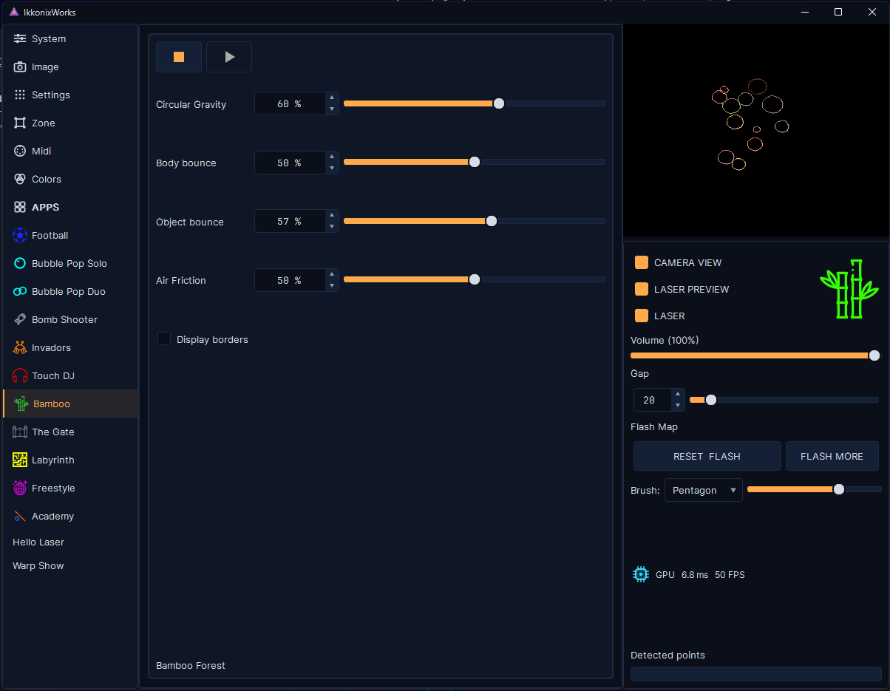Click the Academy icon

20,516
